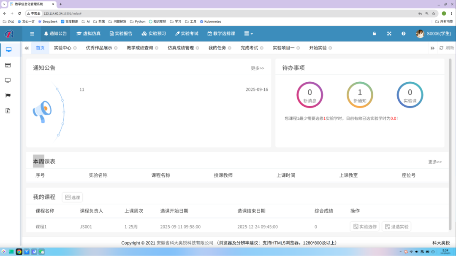Close the 教学成绩查询 tab
The image size is (456, 256).
point(157,48)
